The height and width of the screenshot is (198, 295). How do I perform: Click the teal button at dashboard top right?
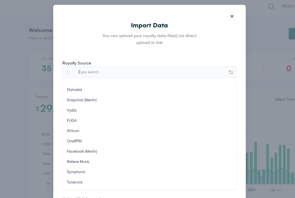point(292,34)
